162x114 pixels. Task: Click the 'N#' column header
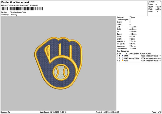coord(120,54)
